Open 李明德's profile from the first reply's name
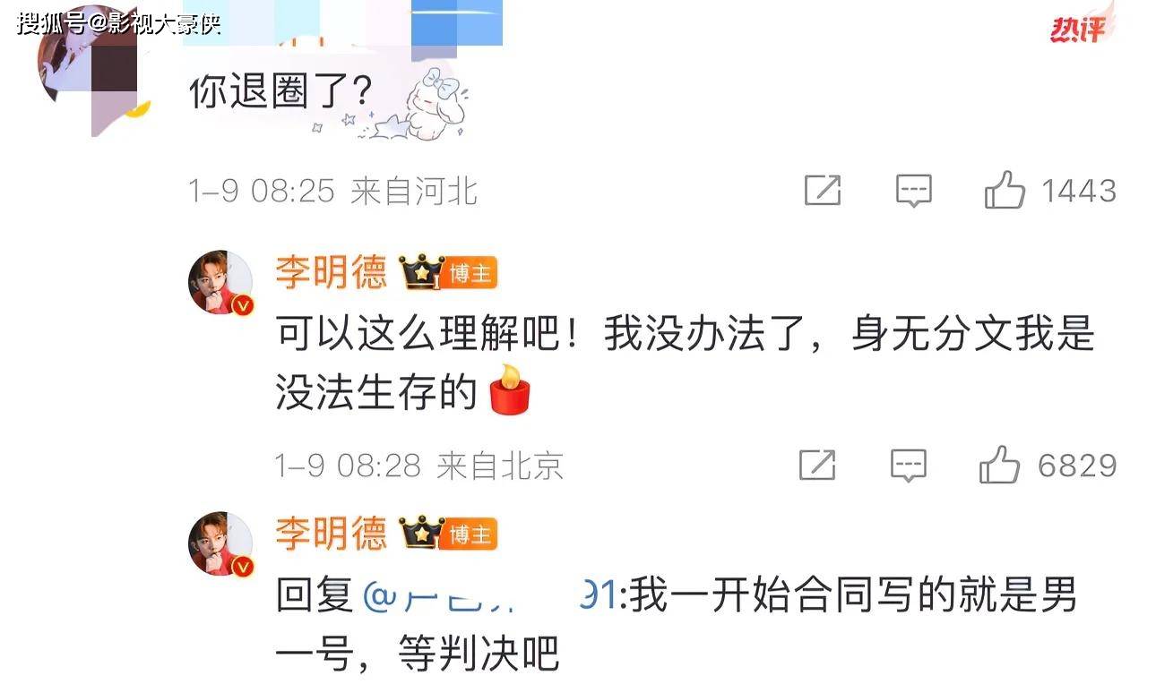Screen dimensions: 1156x684 tap(331, 271)
